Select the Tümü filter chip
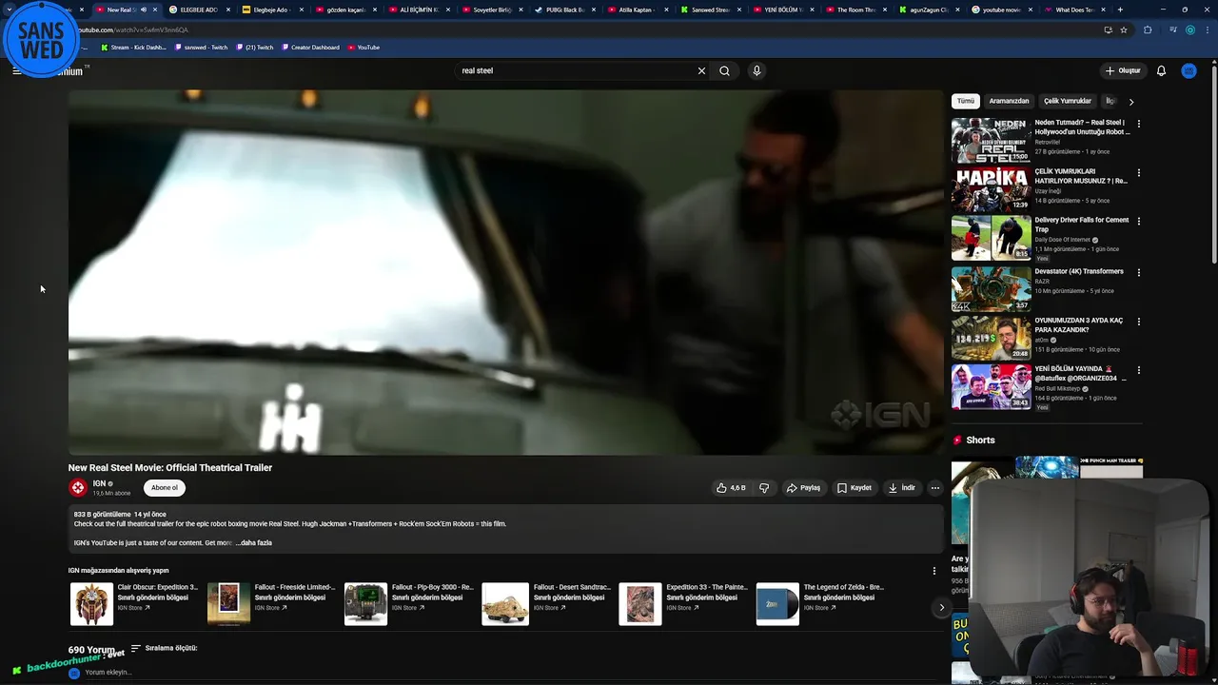 point(966,101)
